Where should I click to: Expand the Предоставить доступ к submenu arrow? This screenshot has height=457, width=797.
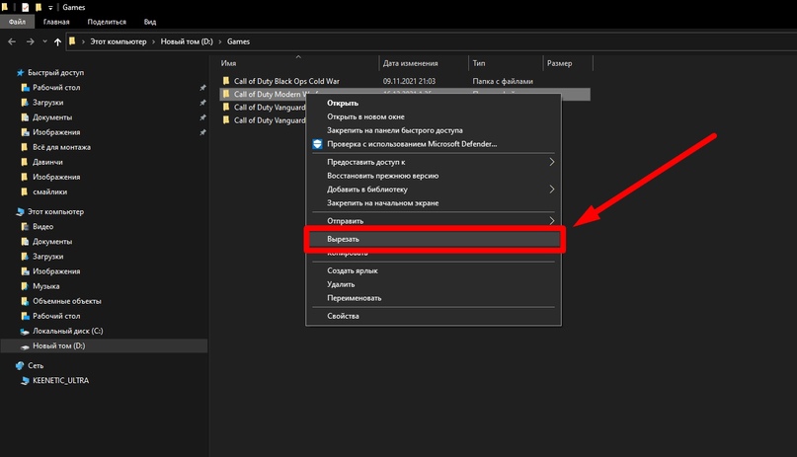(551, 162)
